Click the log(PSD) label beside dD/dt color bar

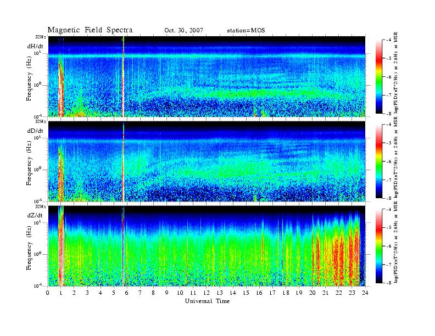pyautogui.click(x=396, y=158)
